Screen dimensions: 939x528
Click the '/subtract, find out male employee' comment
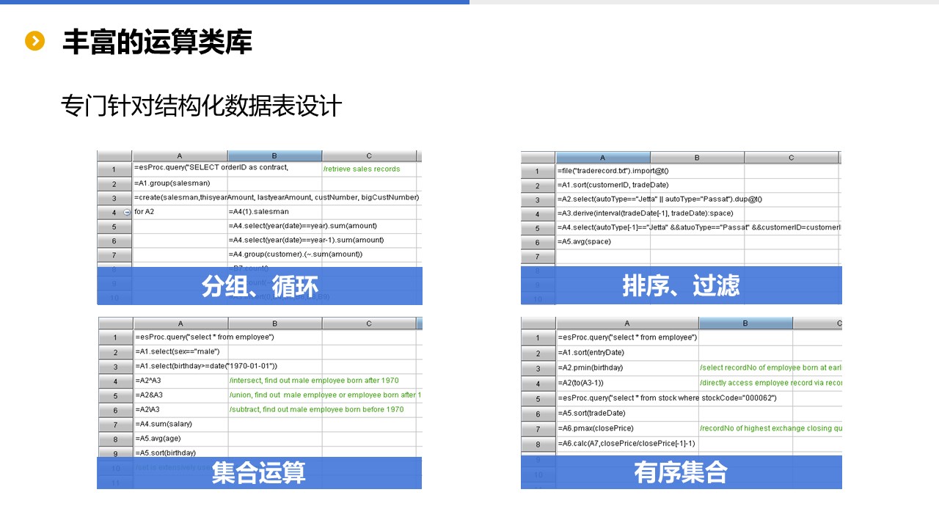tap(317, 410)
